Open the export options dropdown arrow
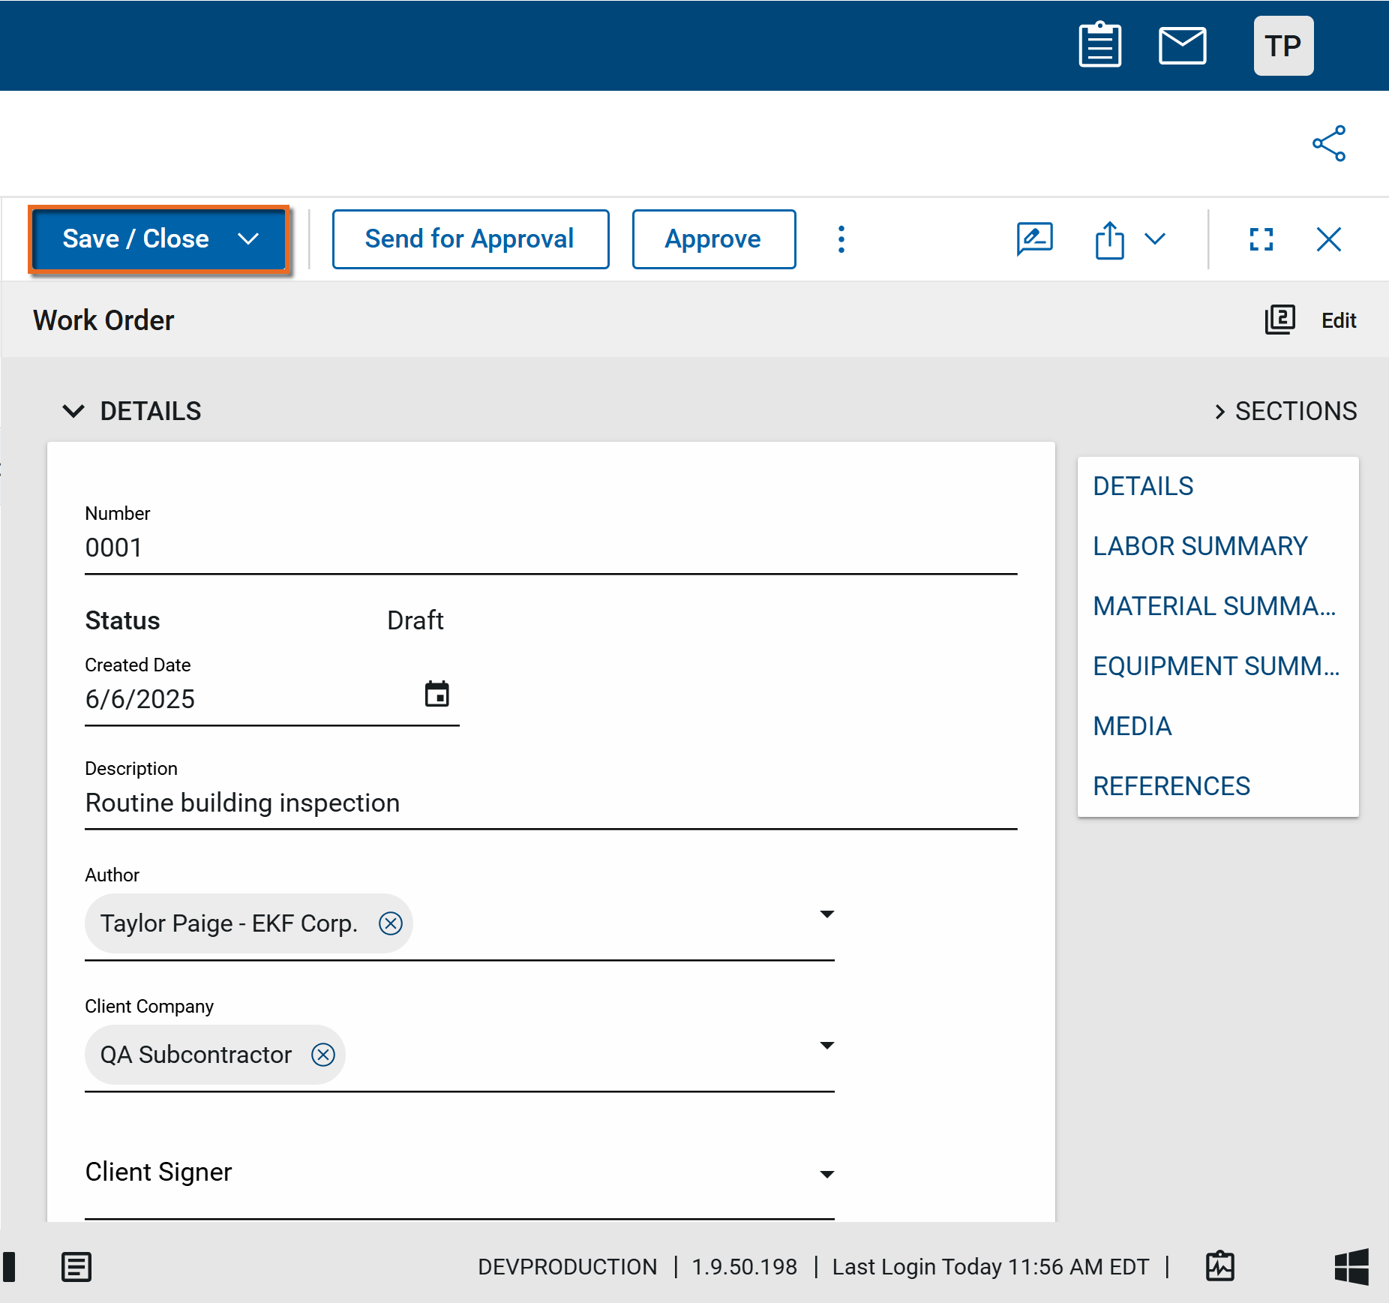The width and height of the screenshot is (1389, 1303). (1155, 239)
